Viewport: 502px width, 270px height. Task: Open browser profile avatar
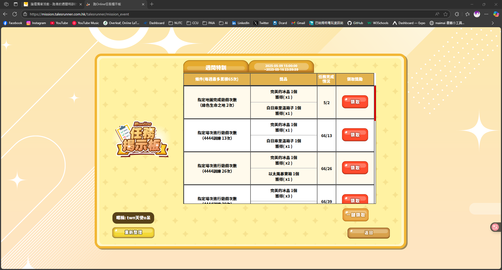477,14
